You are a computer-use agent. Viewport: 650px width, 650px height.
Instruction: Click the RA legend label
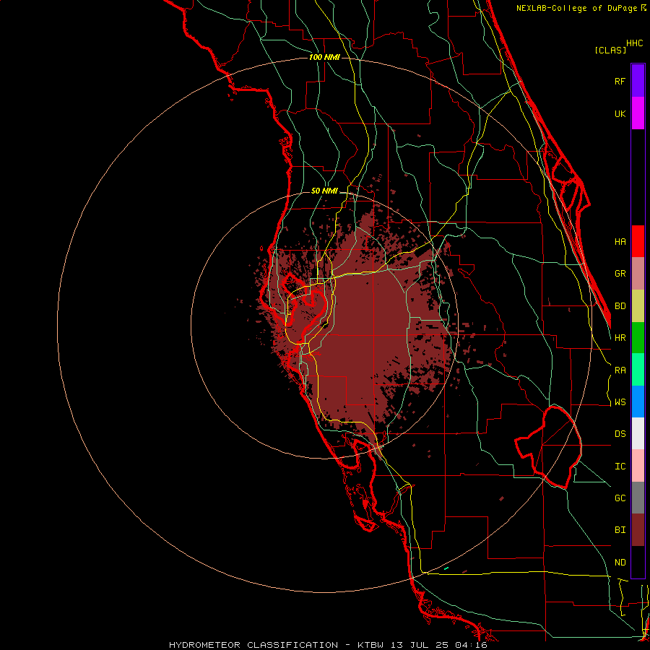pyautogui.click(x=620, y=370)
